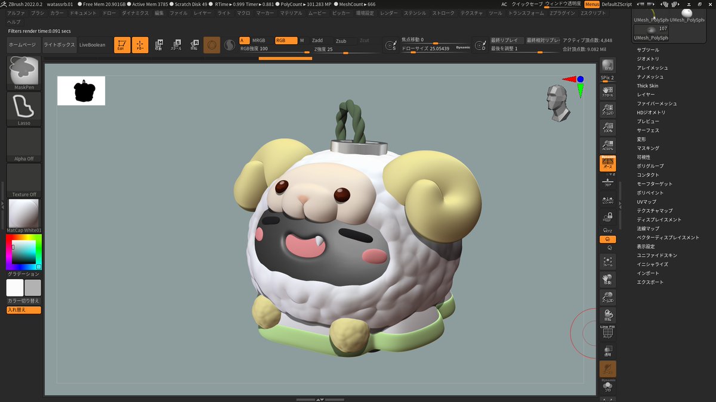Select the Rotate (回転) tool
Image resolution: width=716 pixels, height=402 pixels.
[x=195, y=45]
